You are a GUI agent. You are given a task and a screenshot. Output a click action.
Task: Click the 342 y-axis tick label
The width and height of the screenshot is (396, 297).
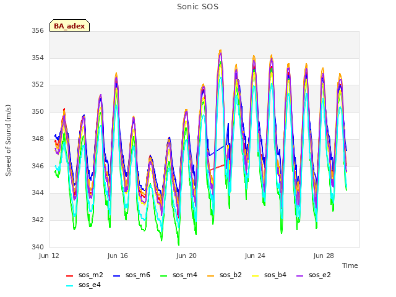tap(38, 220)
